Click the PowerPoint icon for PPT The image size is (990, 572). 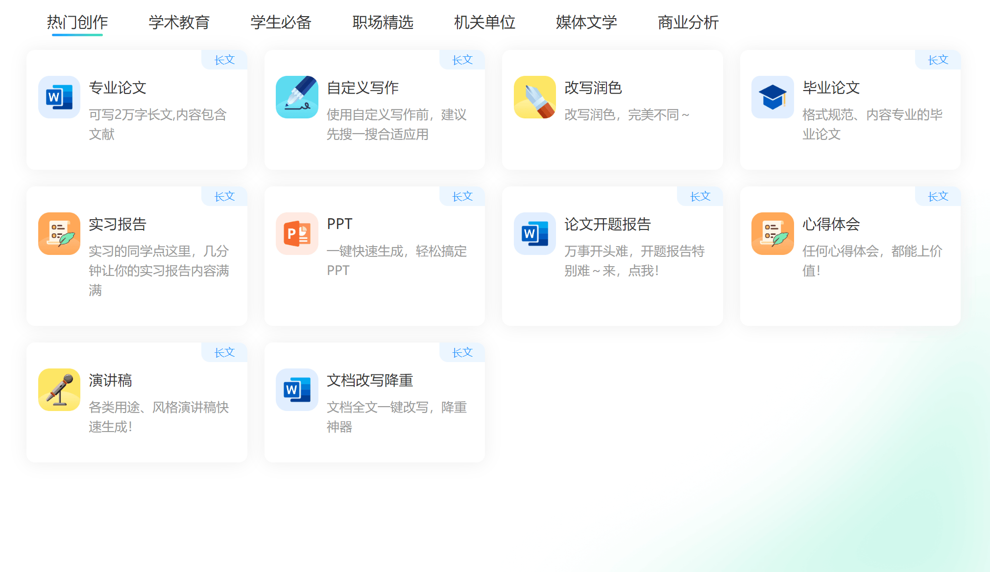[297, 233]
